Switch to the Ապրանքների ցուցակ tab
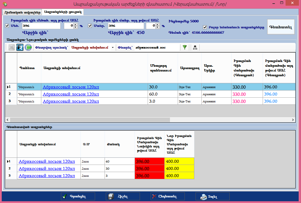Viewport: 301px width, 203px height. (x=63, y=12)
